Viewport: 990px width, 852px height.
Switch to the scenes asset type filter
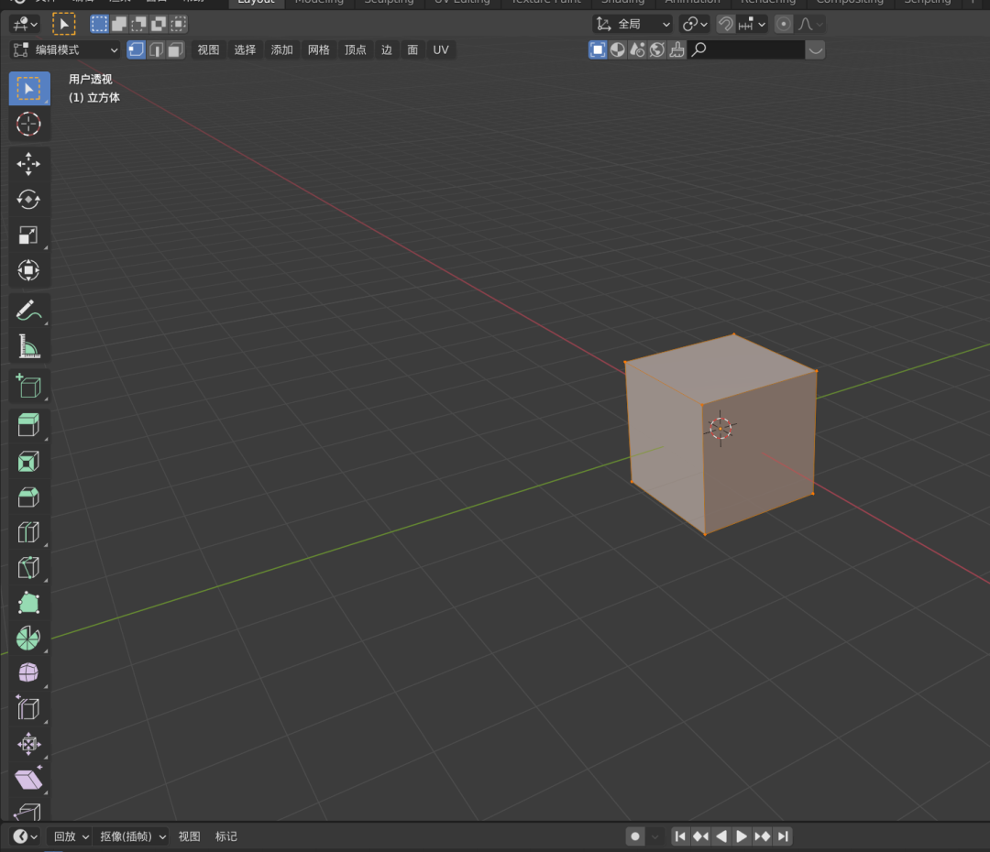pos(638,49)
